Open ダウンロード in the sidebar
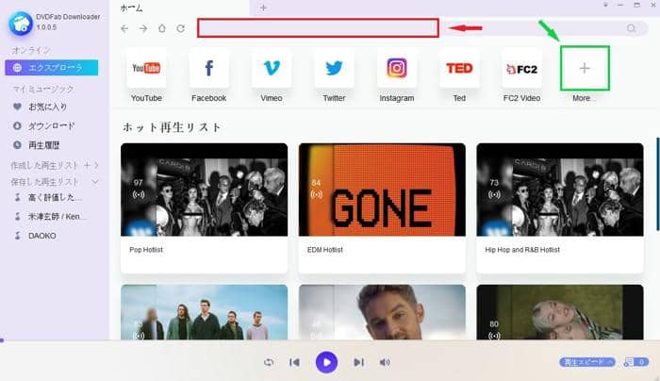Screen dimensions: 660x381 pos(50,125)
